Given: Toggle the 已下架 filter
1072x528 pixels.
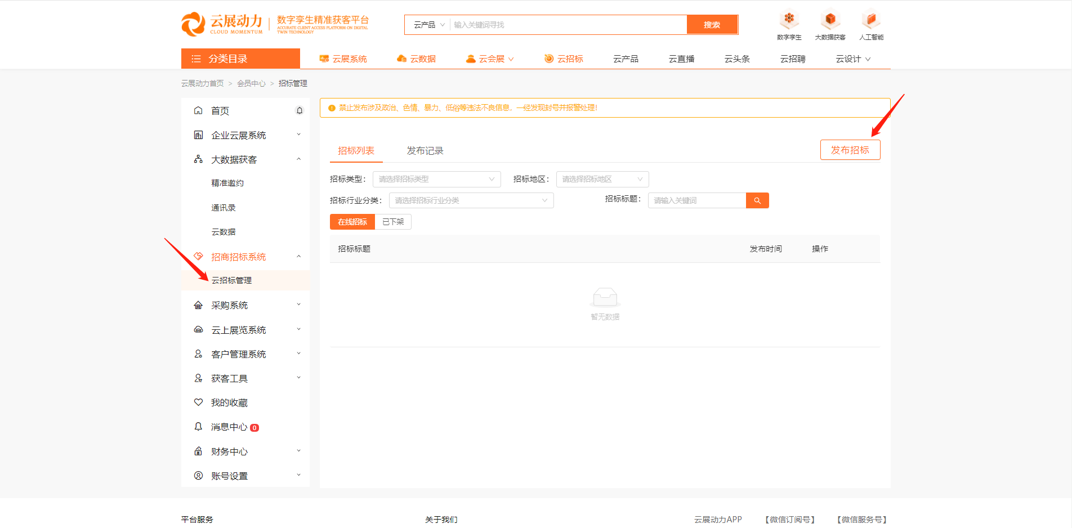Looking at the screenshot, I should click(392, 221).
